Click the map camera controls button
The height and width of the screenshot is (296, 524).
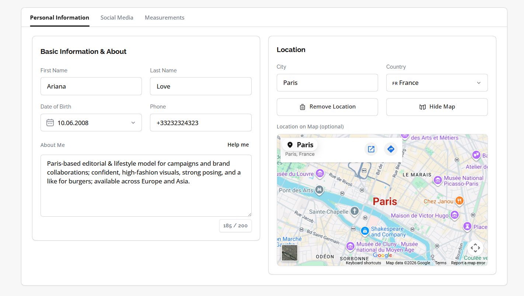(475, 248)
